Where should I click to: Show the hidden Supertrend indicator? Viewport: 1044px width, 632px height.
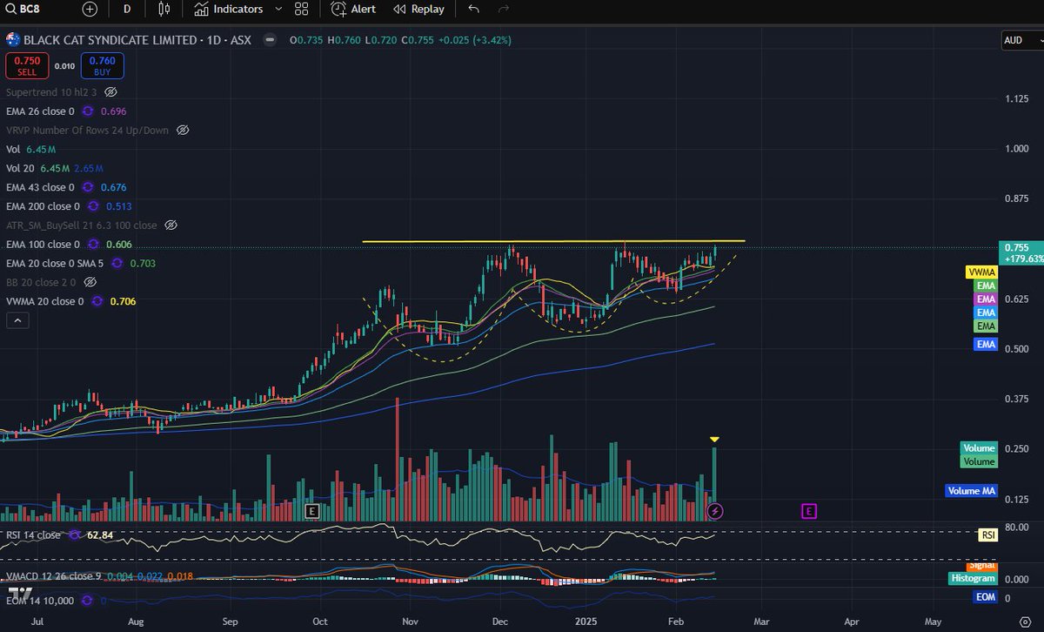click(x=110, y=92)
